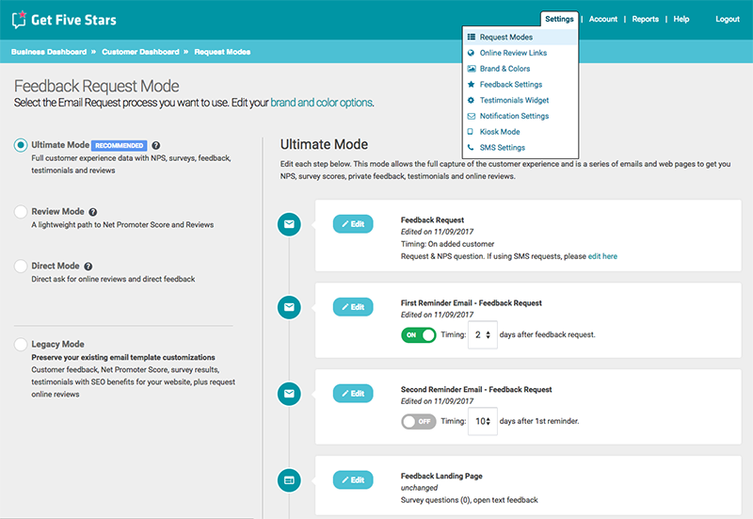Select the Ultimate Mode radio button
Viewport: 753px width, 519px height.
point(21,145)
